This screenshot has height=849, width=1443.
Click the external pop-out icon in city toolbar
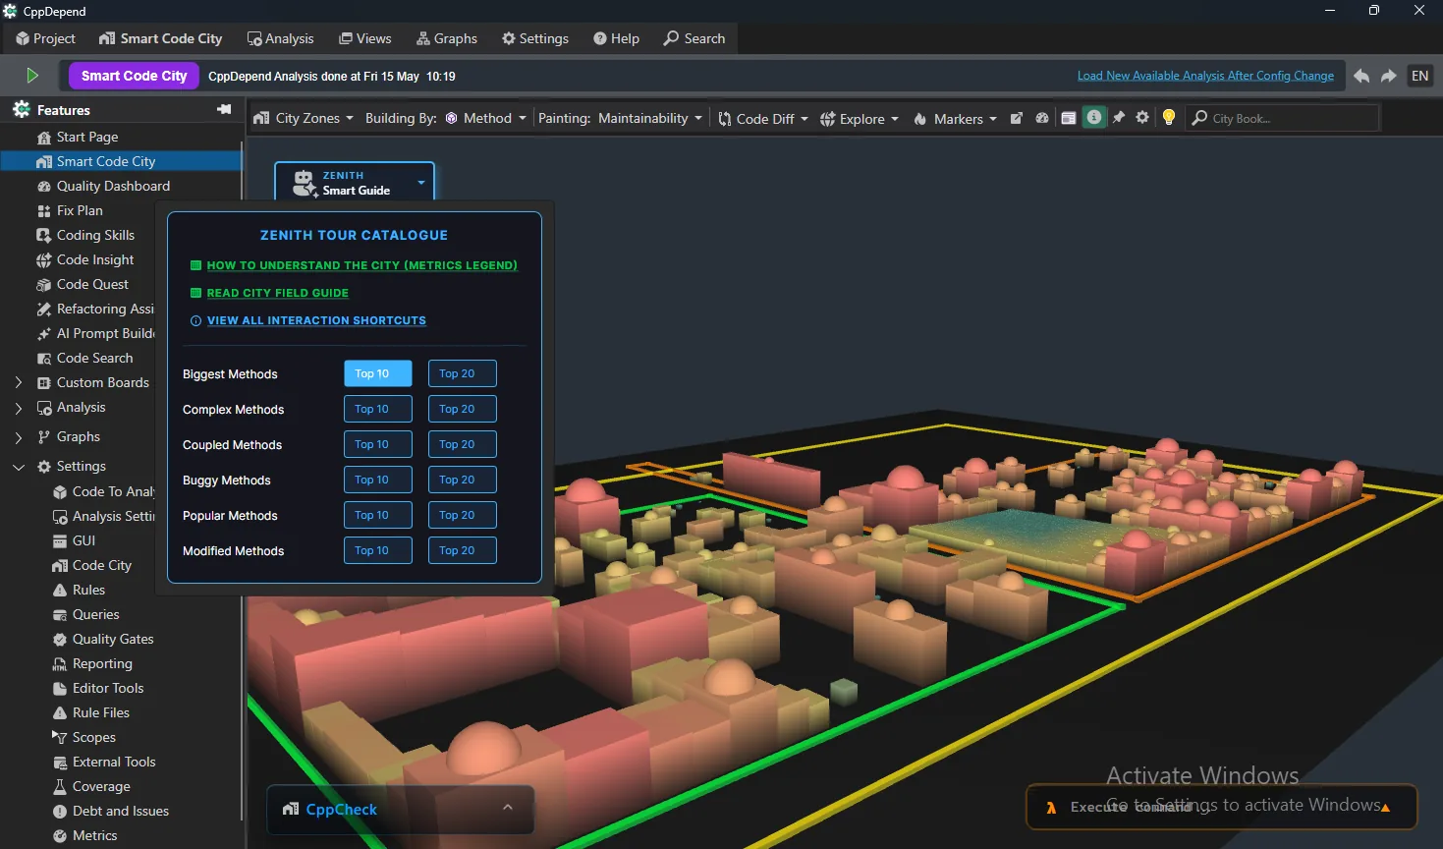pyautogui.click(x=1017, y=118)
